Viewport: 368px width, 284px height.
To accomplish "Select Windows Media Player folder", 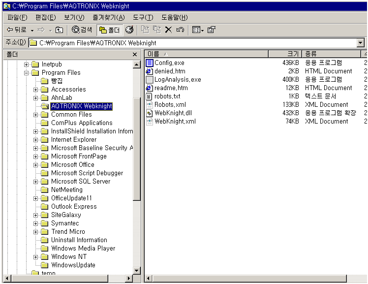I will [x=83, y=249].
